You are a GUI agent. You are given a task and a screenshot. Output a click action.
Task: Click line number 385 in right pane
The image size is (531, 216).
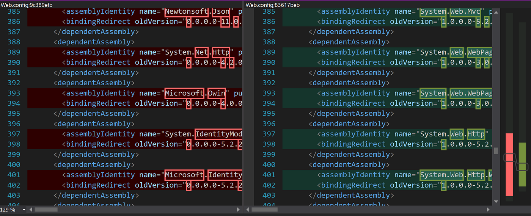point(269,11)
